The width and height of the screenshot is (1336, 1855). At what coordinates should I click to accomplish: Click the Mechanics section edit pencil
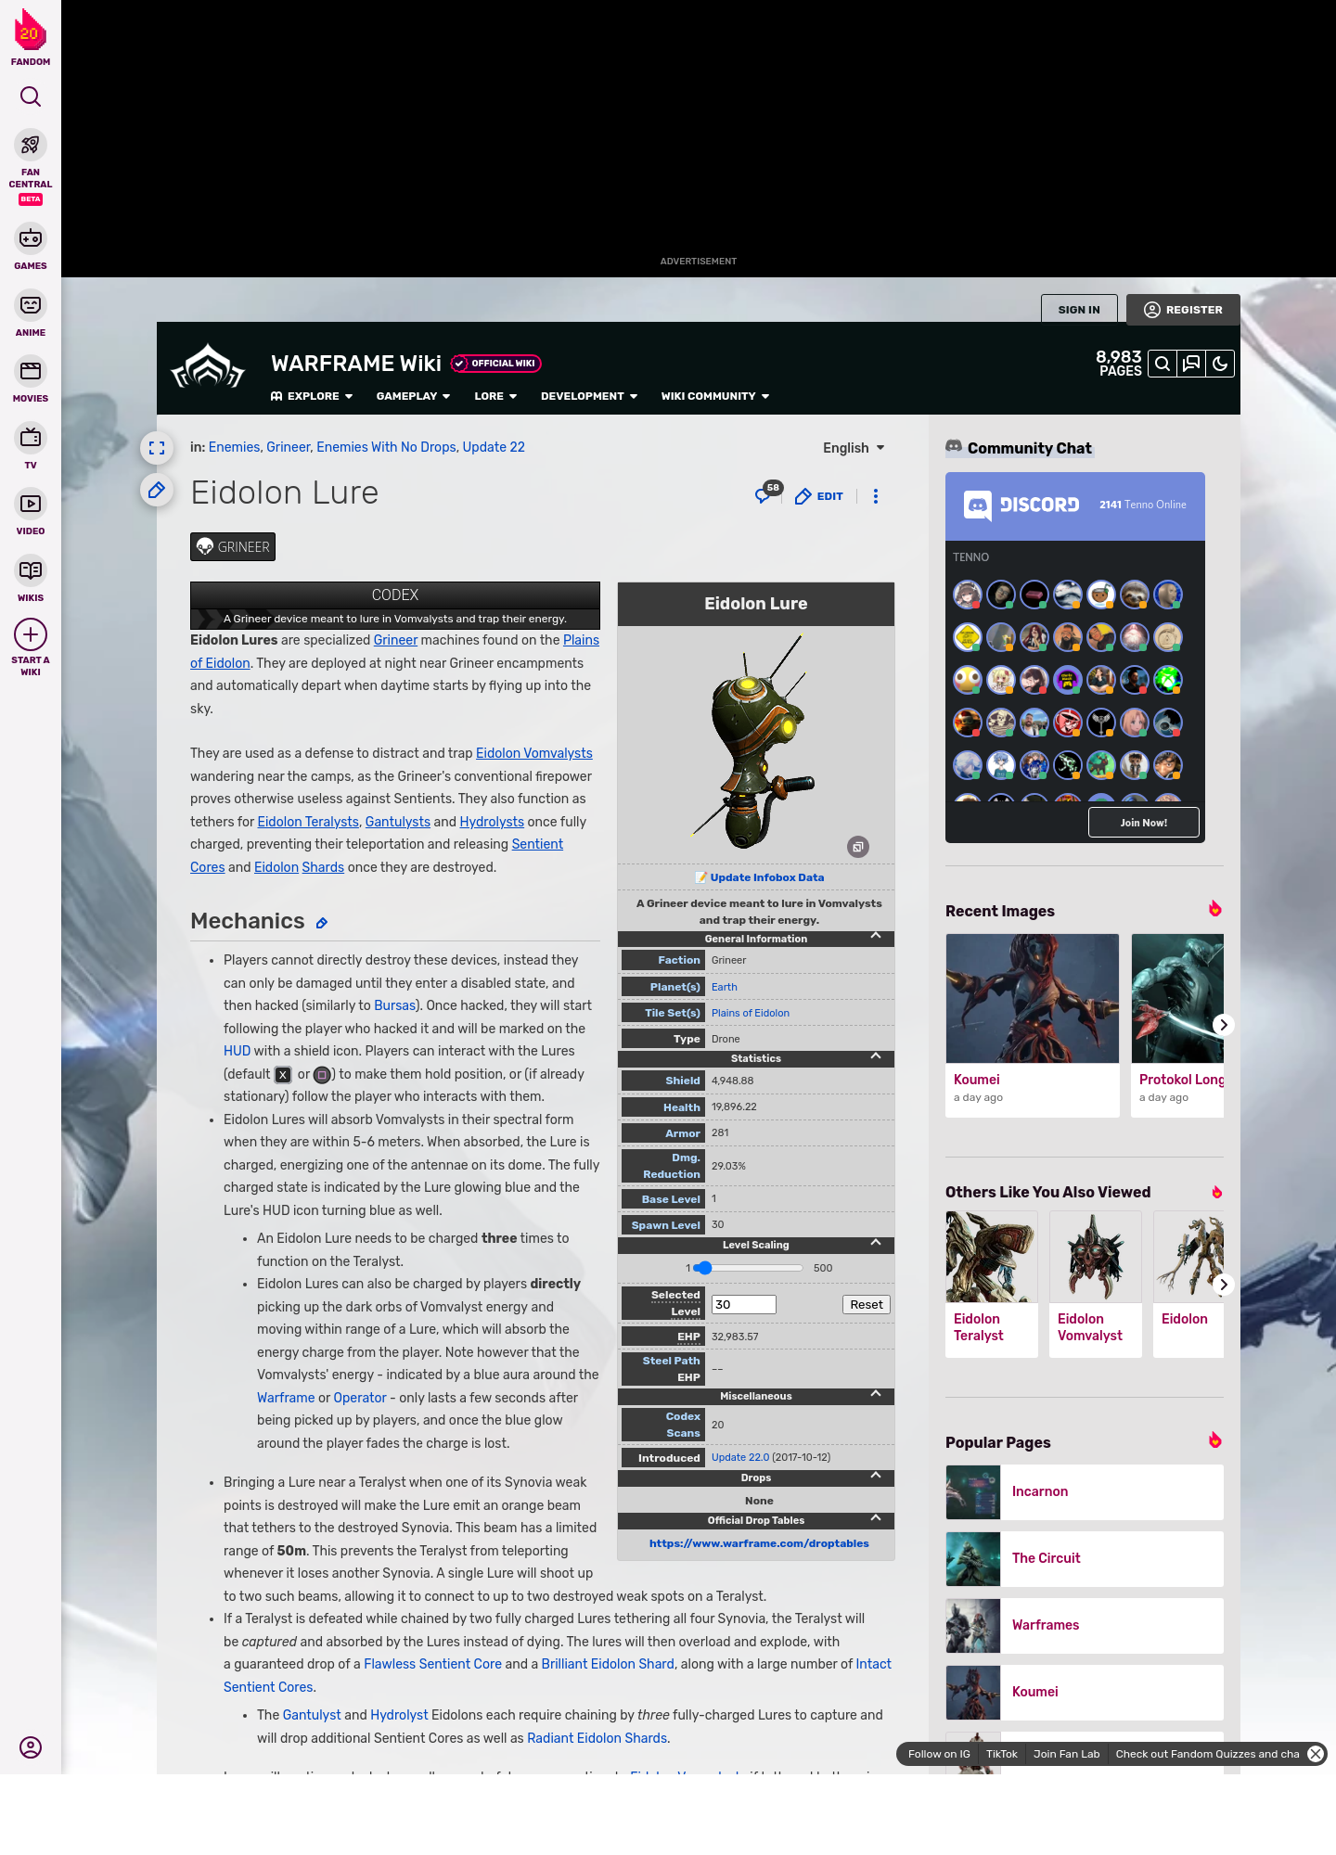(x=322, y=923)
